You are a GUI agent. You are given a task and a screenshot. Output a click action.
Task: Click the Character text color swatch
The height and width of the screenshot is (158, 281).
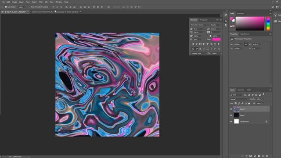(216, 39)
